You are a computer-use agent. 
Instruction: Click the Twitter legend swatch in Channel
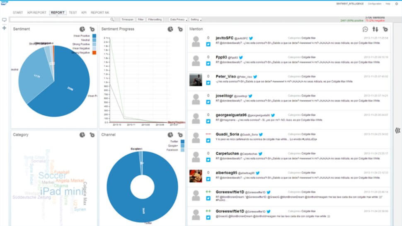[x=182, y=141]
